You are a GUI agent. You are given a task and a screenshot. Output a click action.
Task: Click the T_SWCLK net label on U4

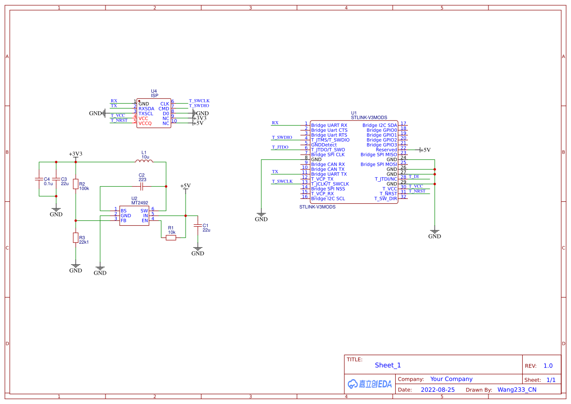[x=199, y=101]
